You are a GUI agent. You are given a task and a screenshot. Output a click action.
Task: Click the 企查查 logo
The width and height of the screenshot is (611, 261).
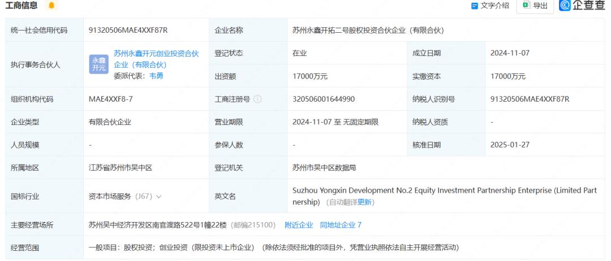[582, 6]
